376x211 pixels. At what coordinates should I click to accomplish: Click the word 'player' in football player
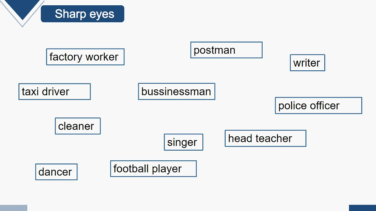coord(167,169)
